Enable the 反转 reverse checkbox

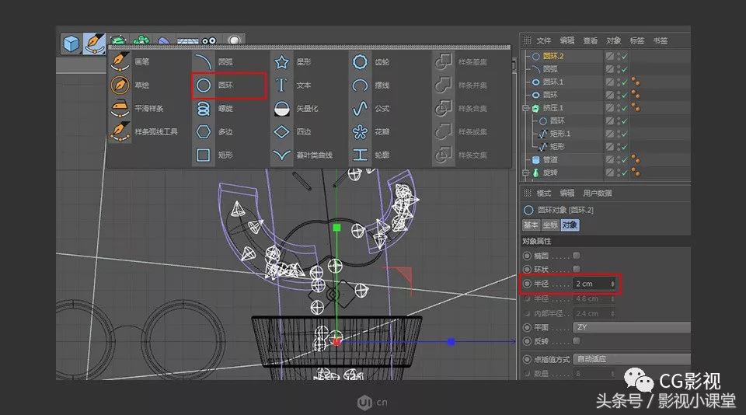pos(577,340)
